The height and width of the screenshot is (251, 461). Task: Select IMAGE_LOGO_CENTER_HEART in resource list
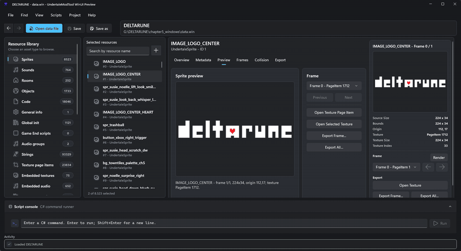[125, 114]
